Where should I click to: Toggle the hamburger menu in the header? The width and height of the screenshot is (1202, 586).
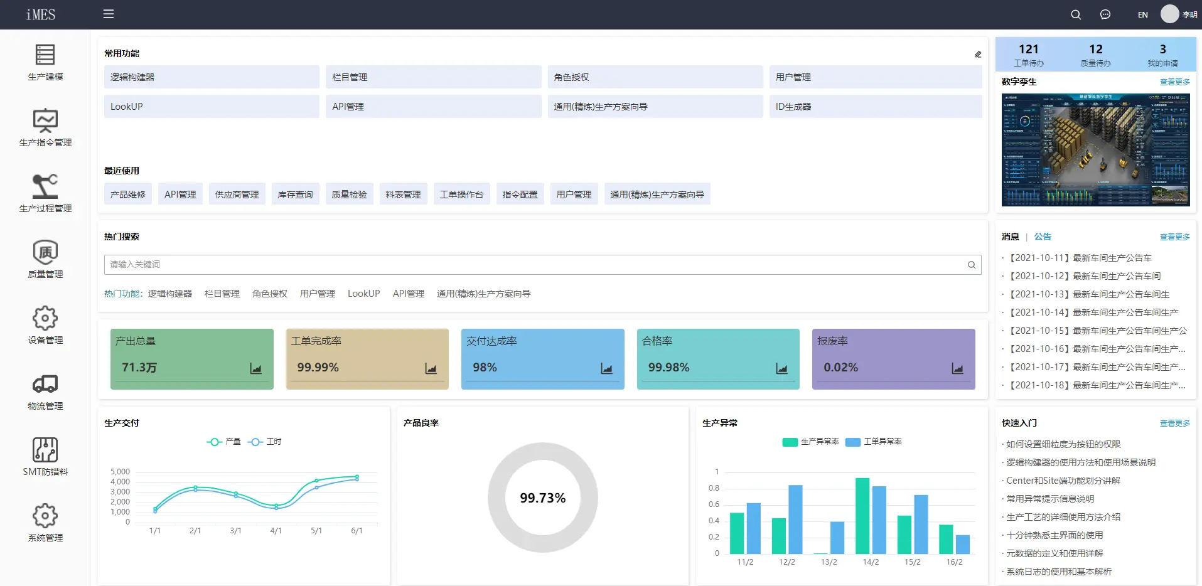click(109, 14)
